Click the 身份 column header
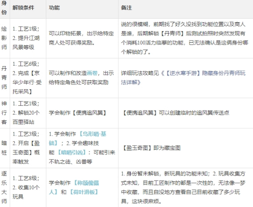Image resolution: width=253 pixels, height=207 pixels. click(x=4, y=8)
